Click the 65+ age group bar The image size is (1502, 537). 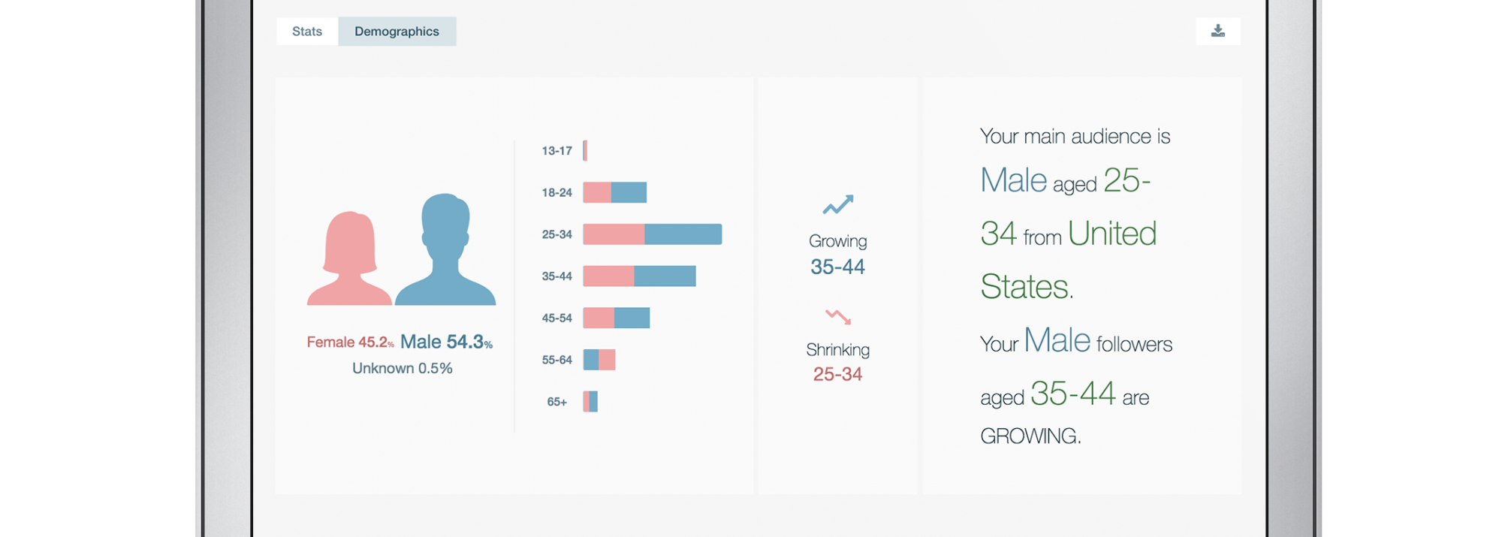point(590,402)
